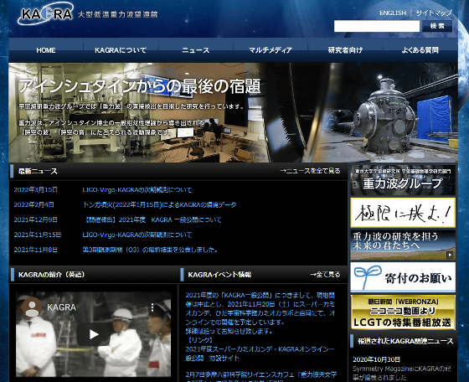
Task: Click the KAGRAの紹介（英語） heading
Action: pos(51,274)
